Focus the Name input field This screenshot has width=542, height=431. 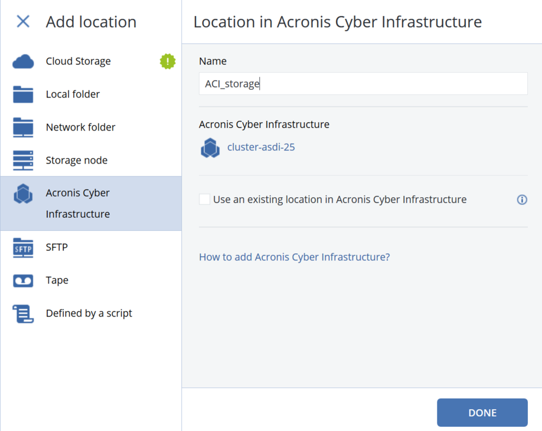(x=363, y=84)
